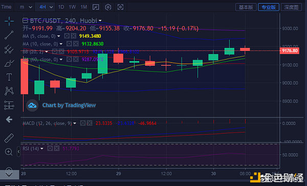The height and width of the screenshot is (186, 307).
Task: Select the ruler measure tool
Action: [9, 138]
